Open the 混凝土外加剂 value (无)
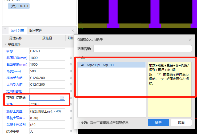This screenshot has width=197, height=134. point(47,124)
